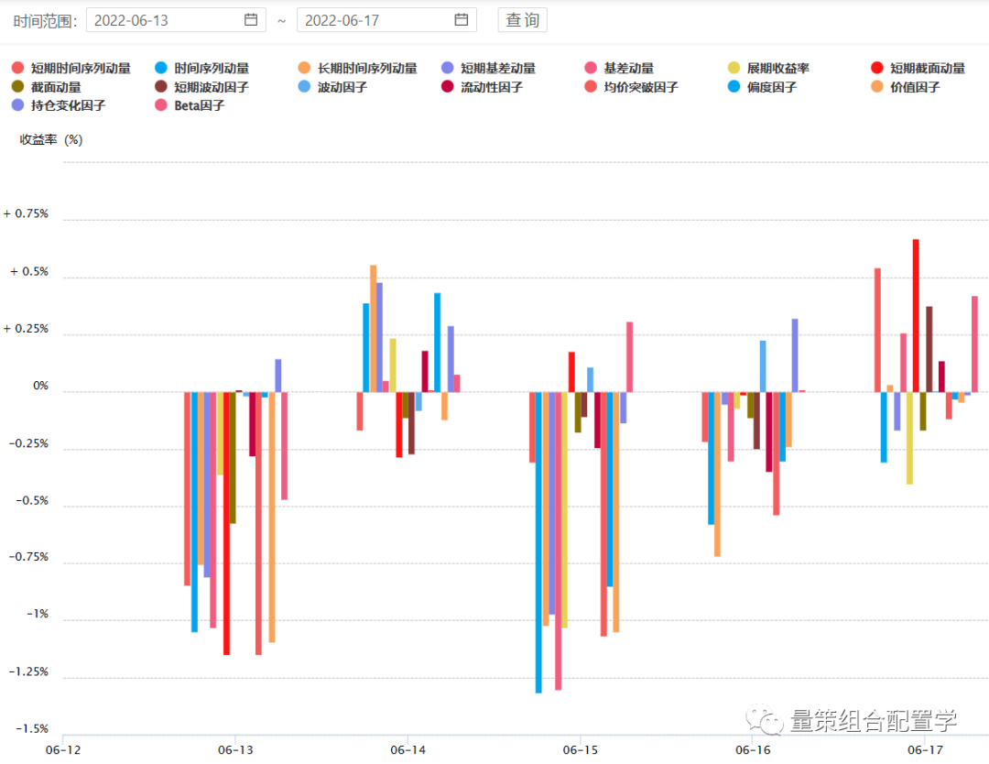Toggle 短期截面动量 legend series
989x764 pixels.
pos(918,68)
